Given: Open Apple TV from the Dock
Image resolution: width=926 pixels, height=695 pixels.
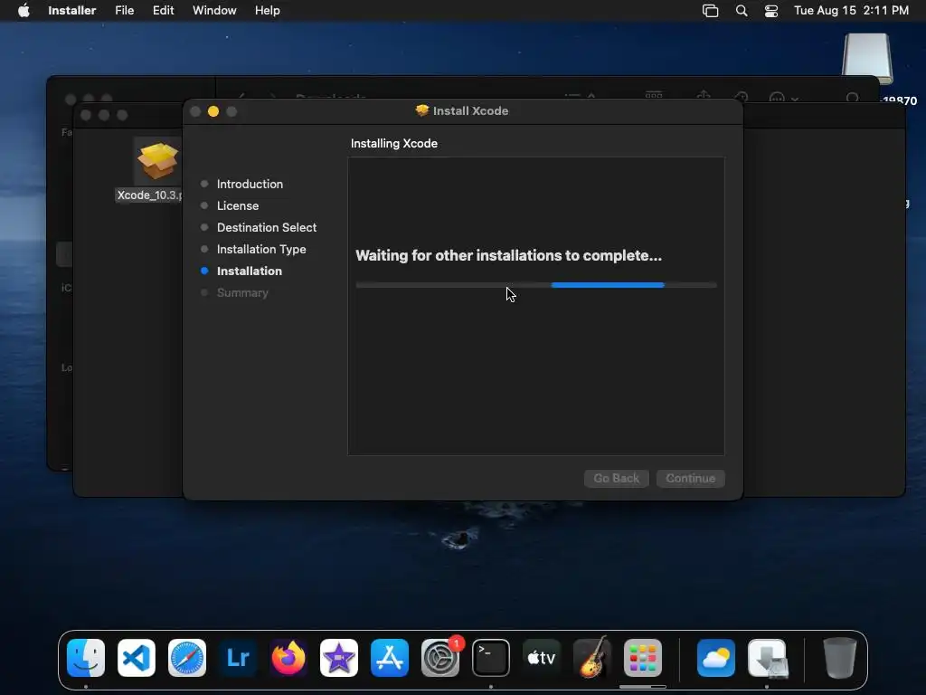Looking at the screenshot, I should point(542,658).
